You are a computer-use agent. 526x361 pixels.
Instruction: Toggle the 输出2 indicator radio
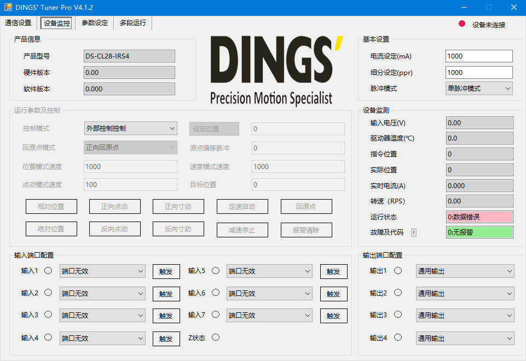(398, 293)
